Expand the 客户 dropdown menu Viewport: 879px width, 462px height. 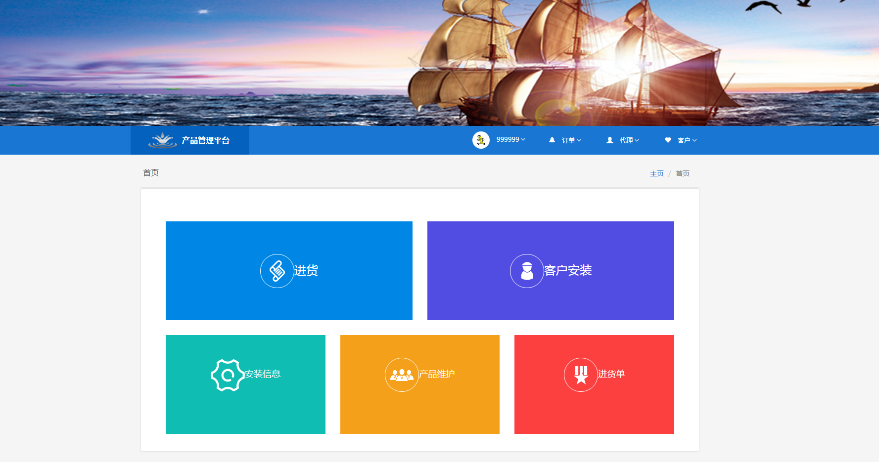[x=687, y=140]
